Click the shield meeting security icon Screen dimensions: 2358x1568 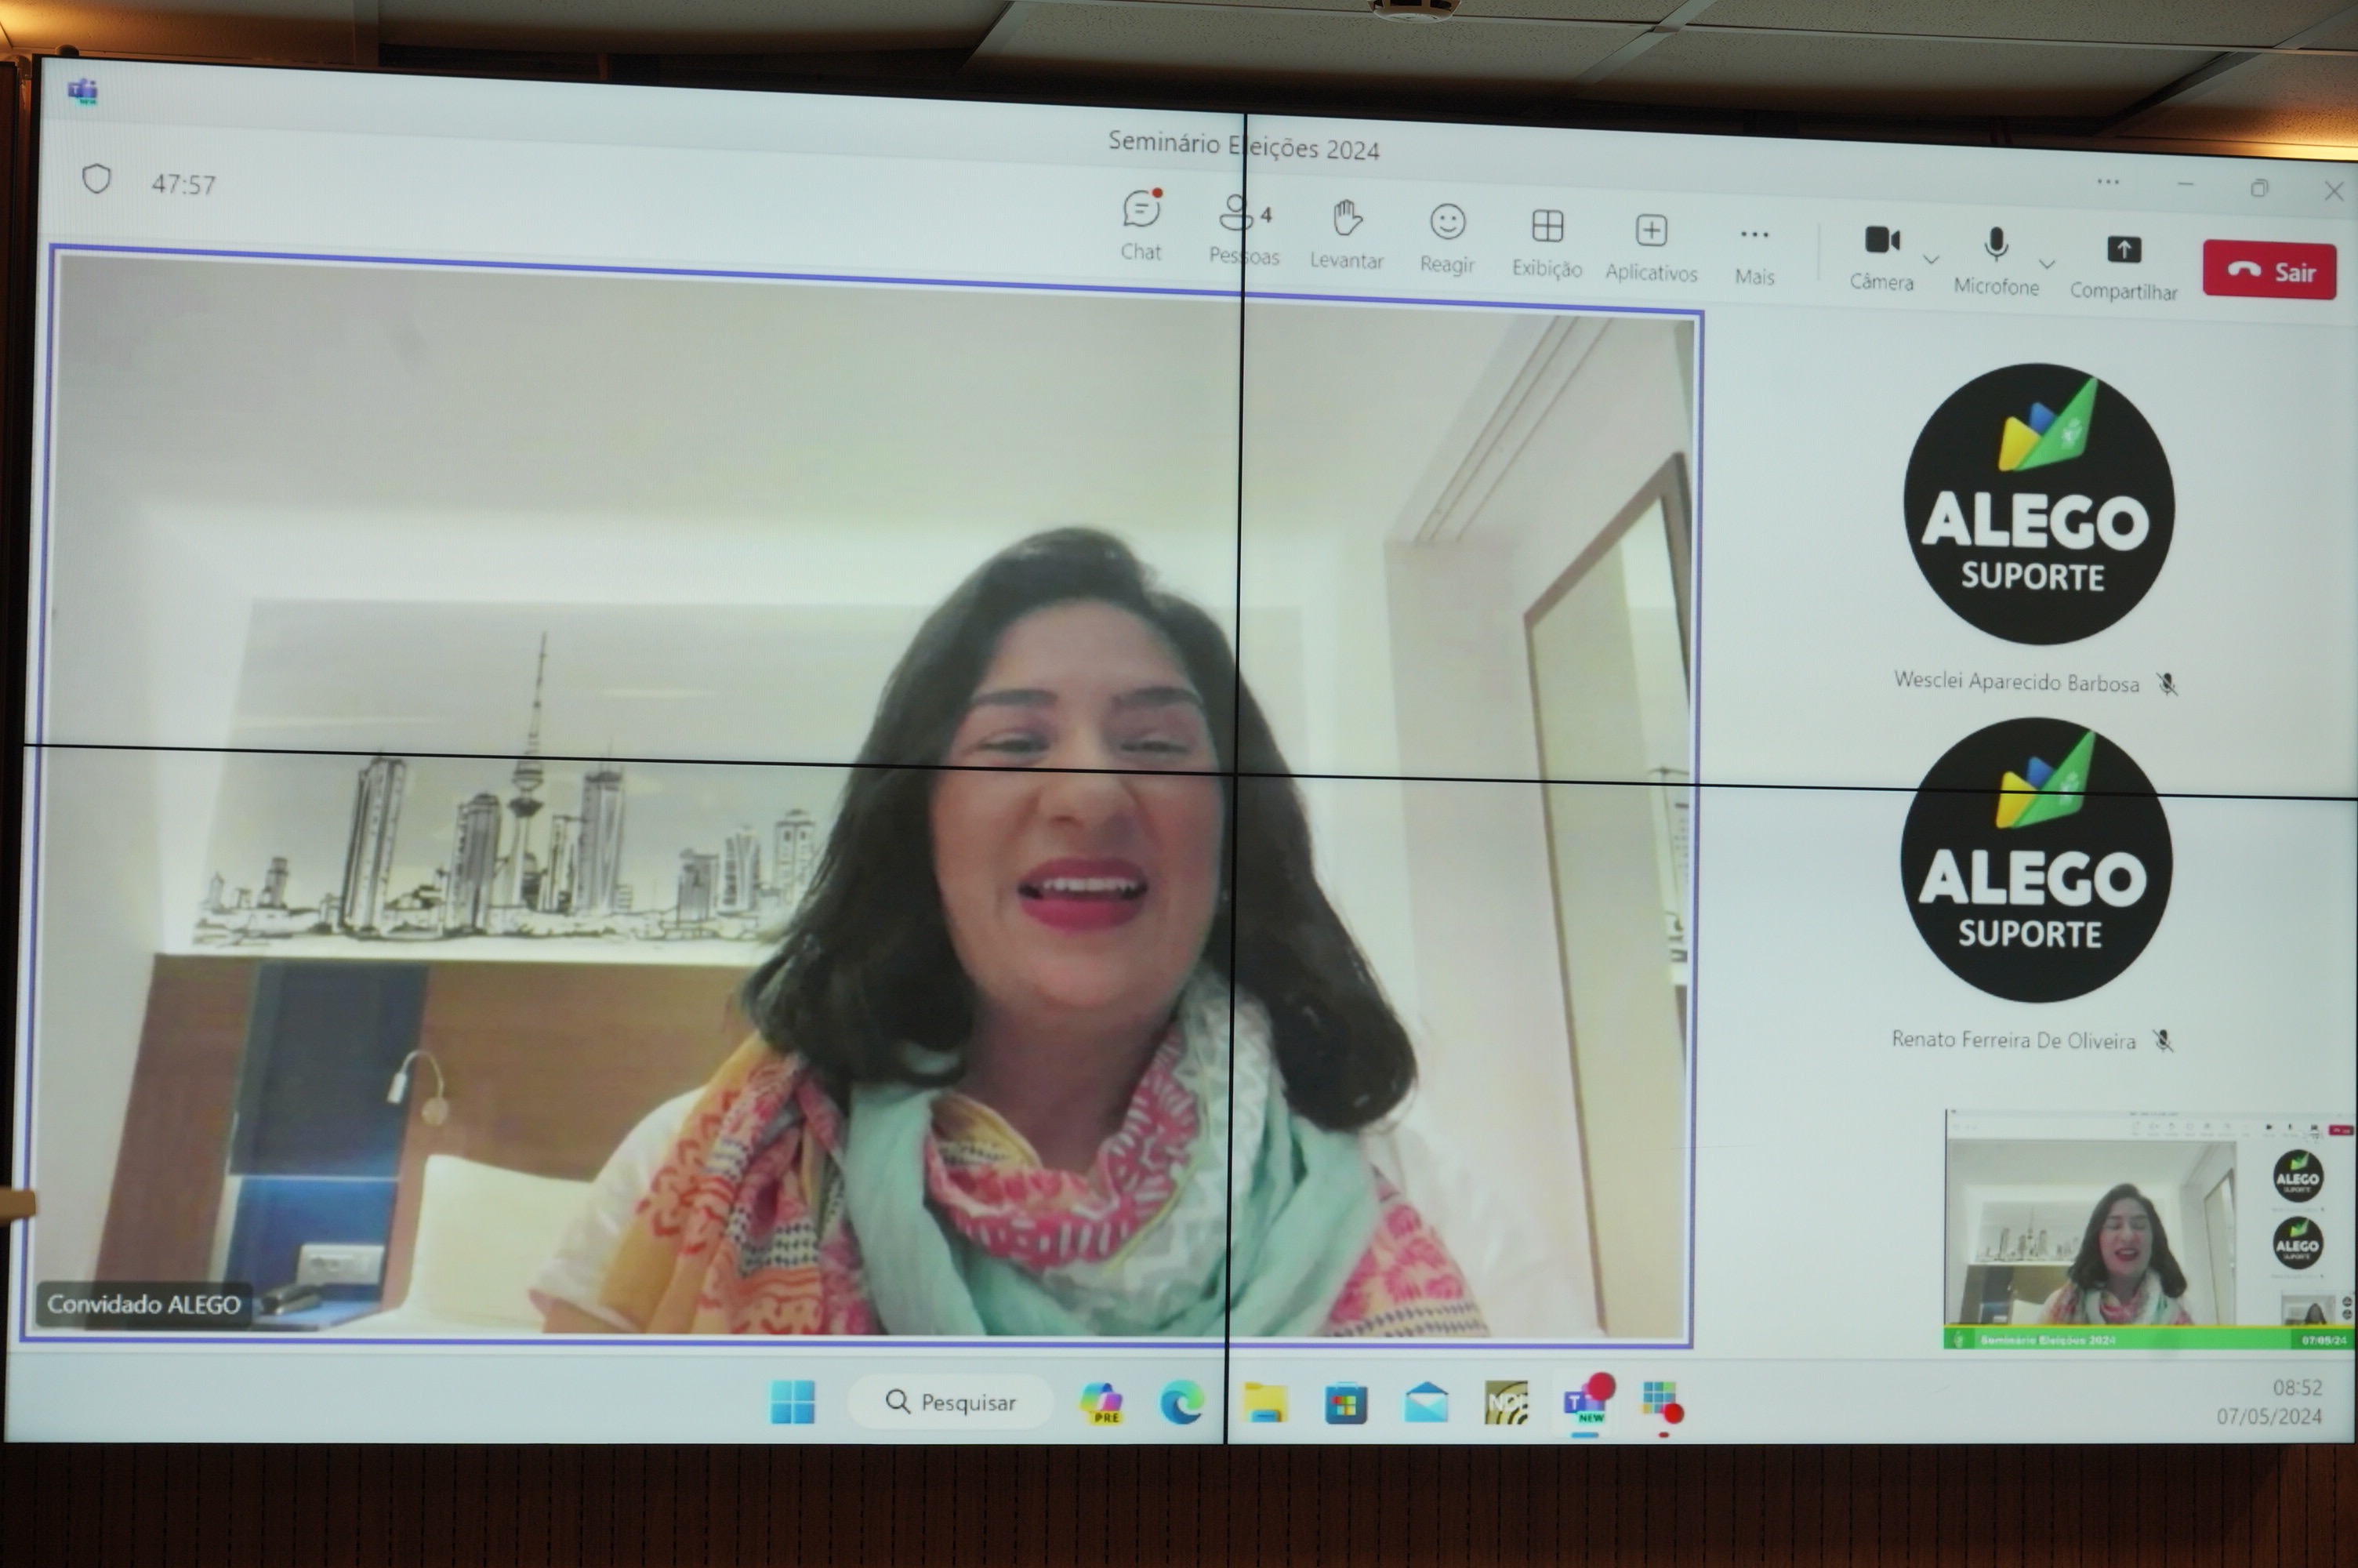[x=96, y=180]
